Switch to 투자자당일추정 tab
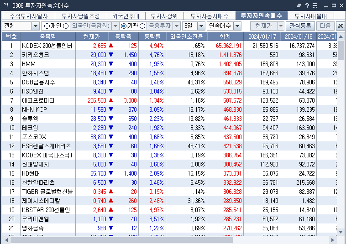Viewport: 346px width, 244px height. click(x=81, y=16)
